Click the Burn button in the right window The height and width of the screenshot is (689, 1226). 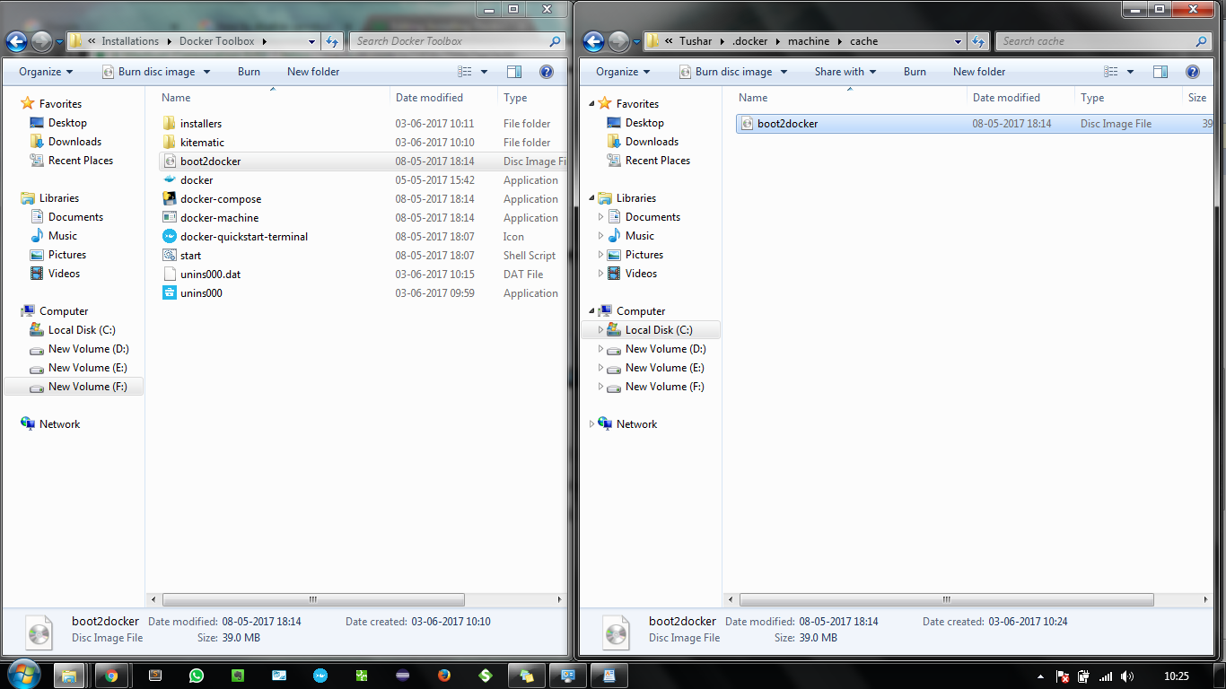tap(915, 72)
